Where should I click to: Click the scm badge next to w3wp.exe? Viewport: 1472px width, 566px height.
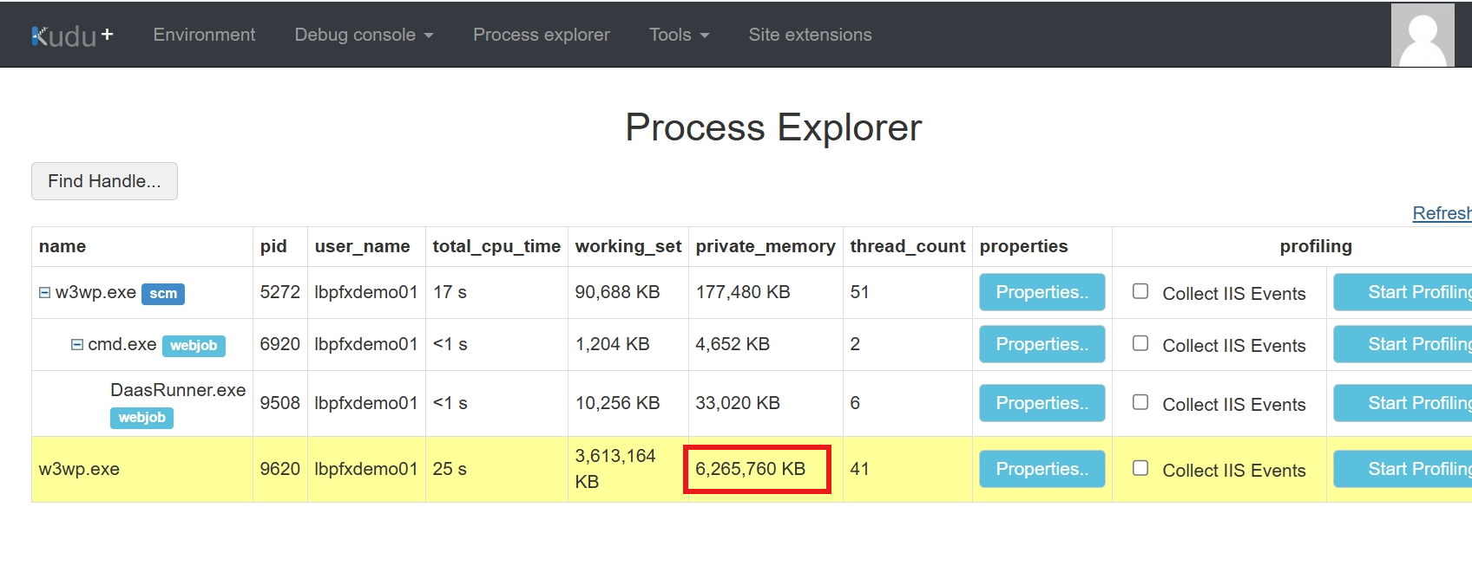[x=163, y=294]
